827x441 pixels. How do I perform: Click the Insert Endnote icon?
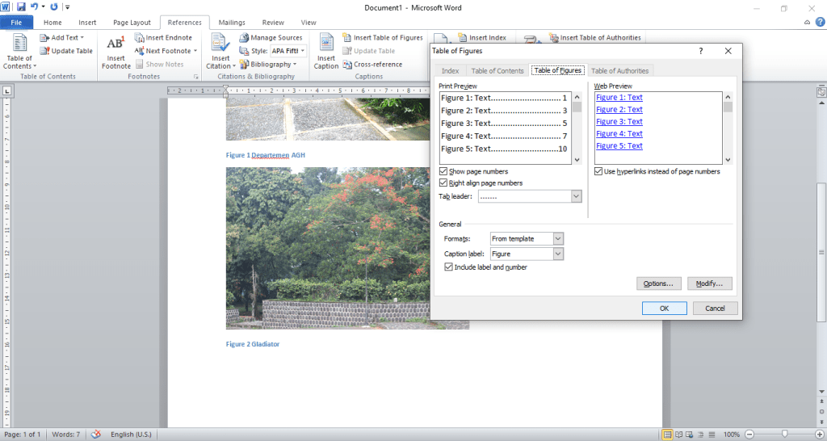(x=140, y=38)
